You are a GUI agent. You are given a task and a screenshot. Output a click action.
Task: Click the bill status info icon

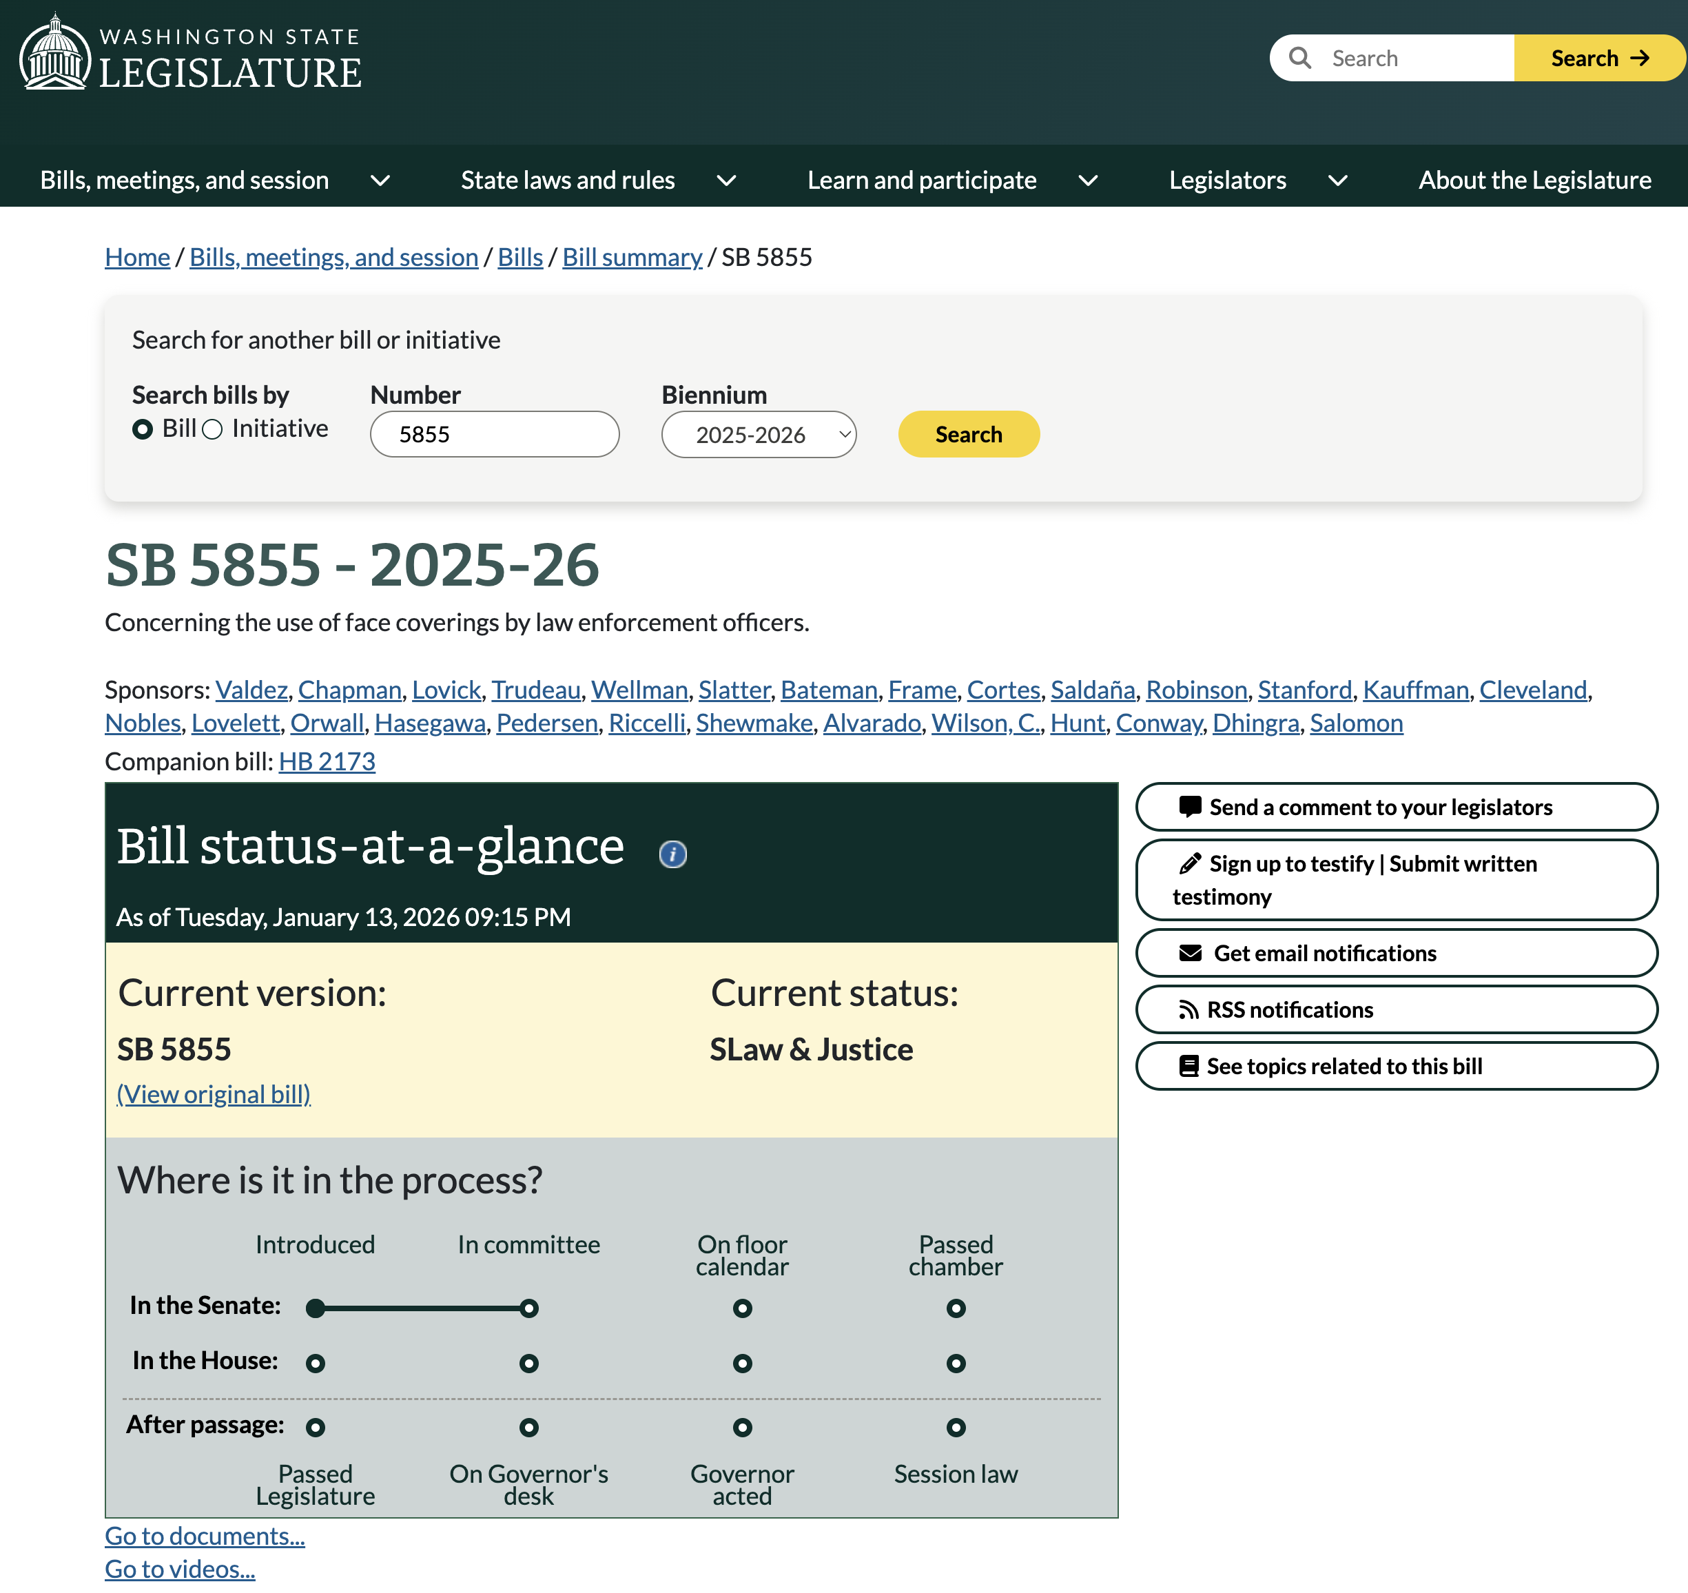[x=672, y=854]
